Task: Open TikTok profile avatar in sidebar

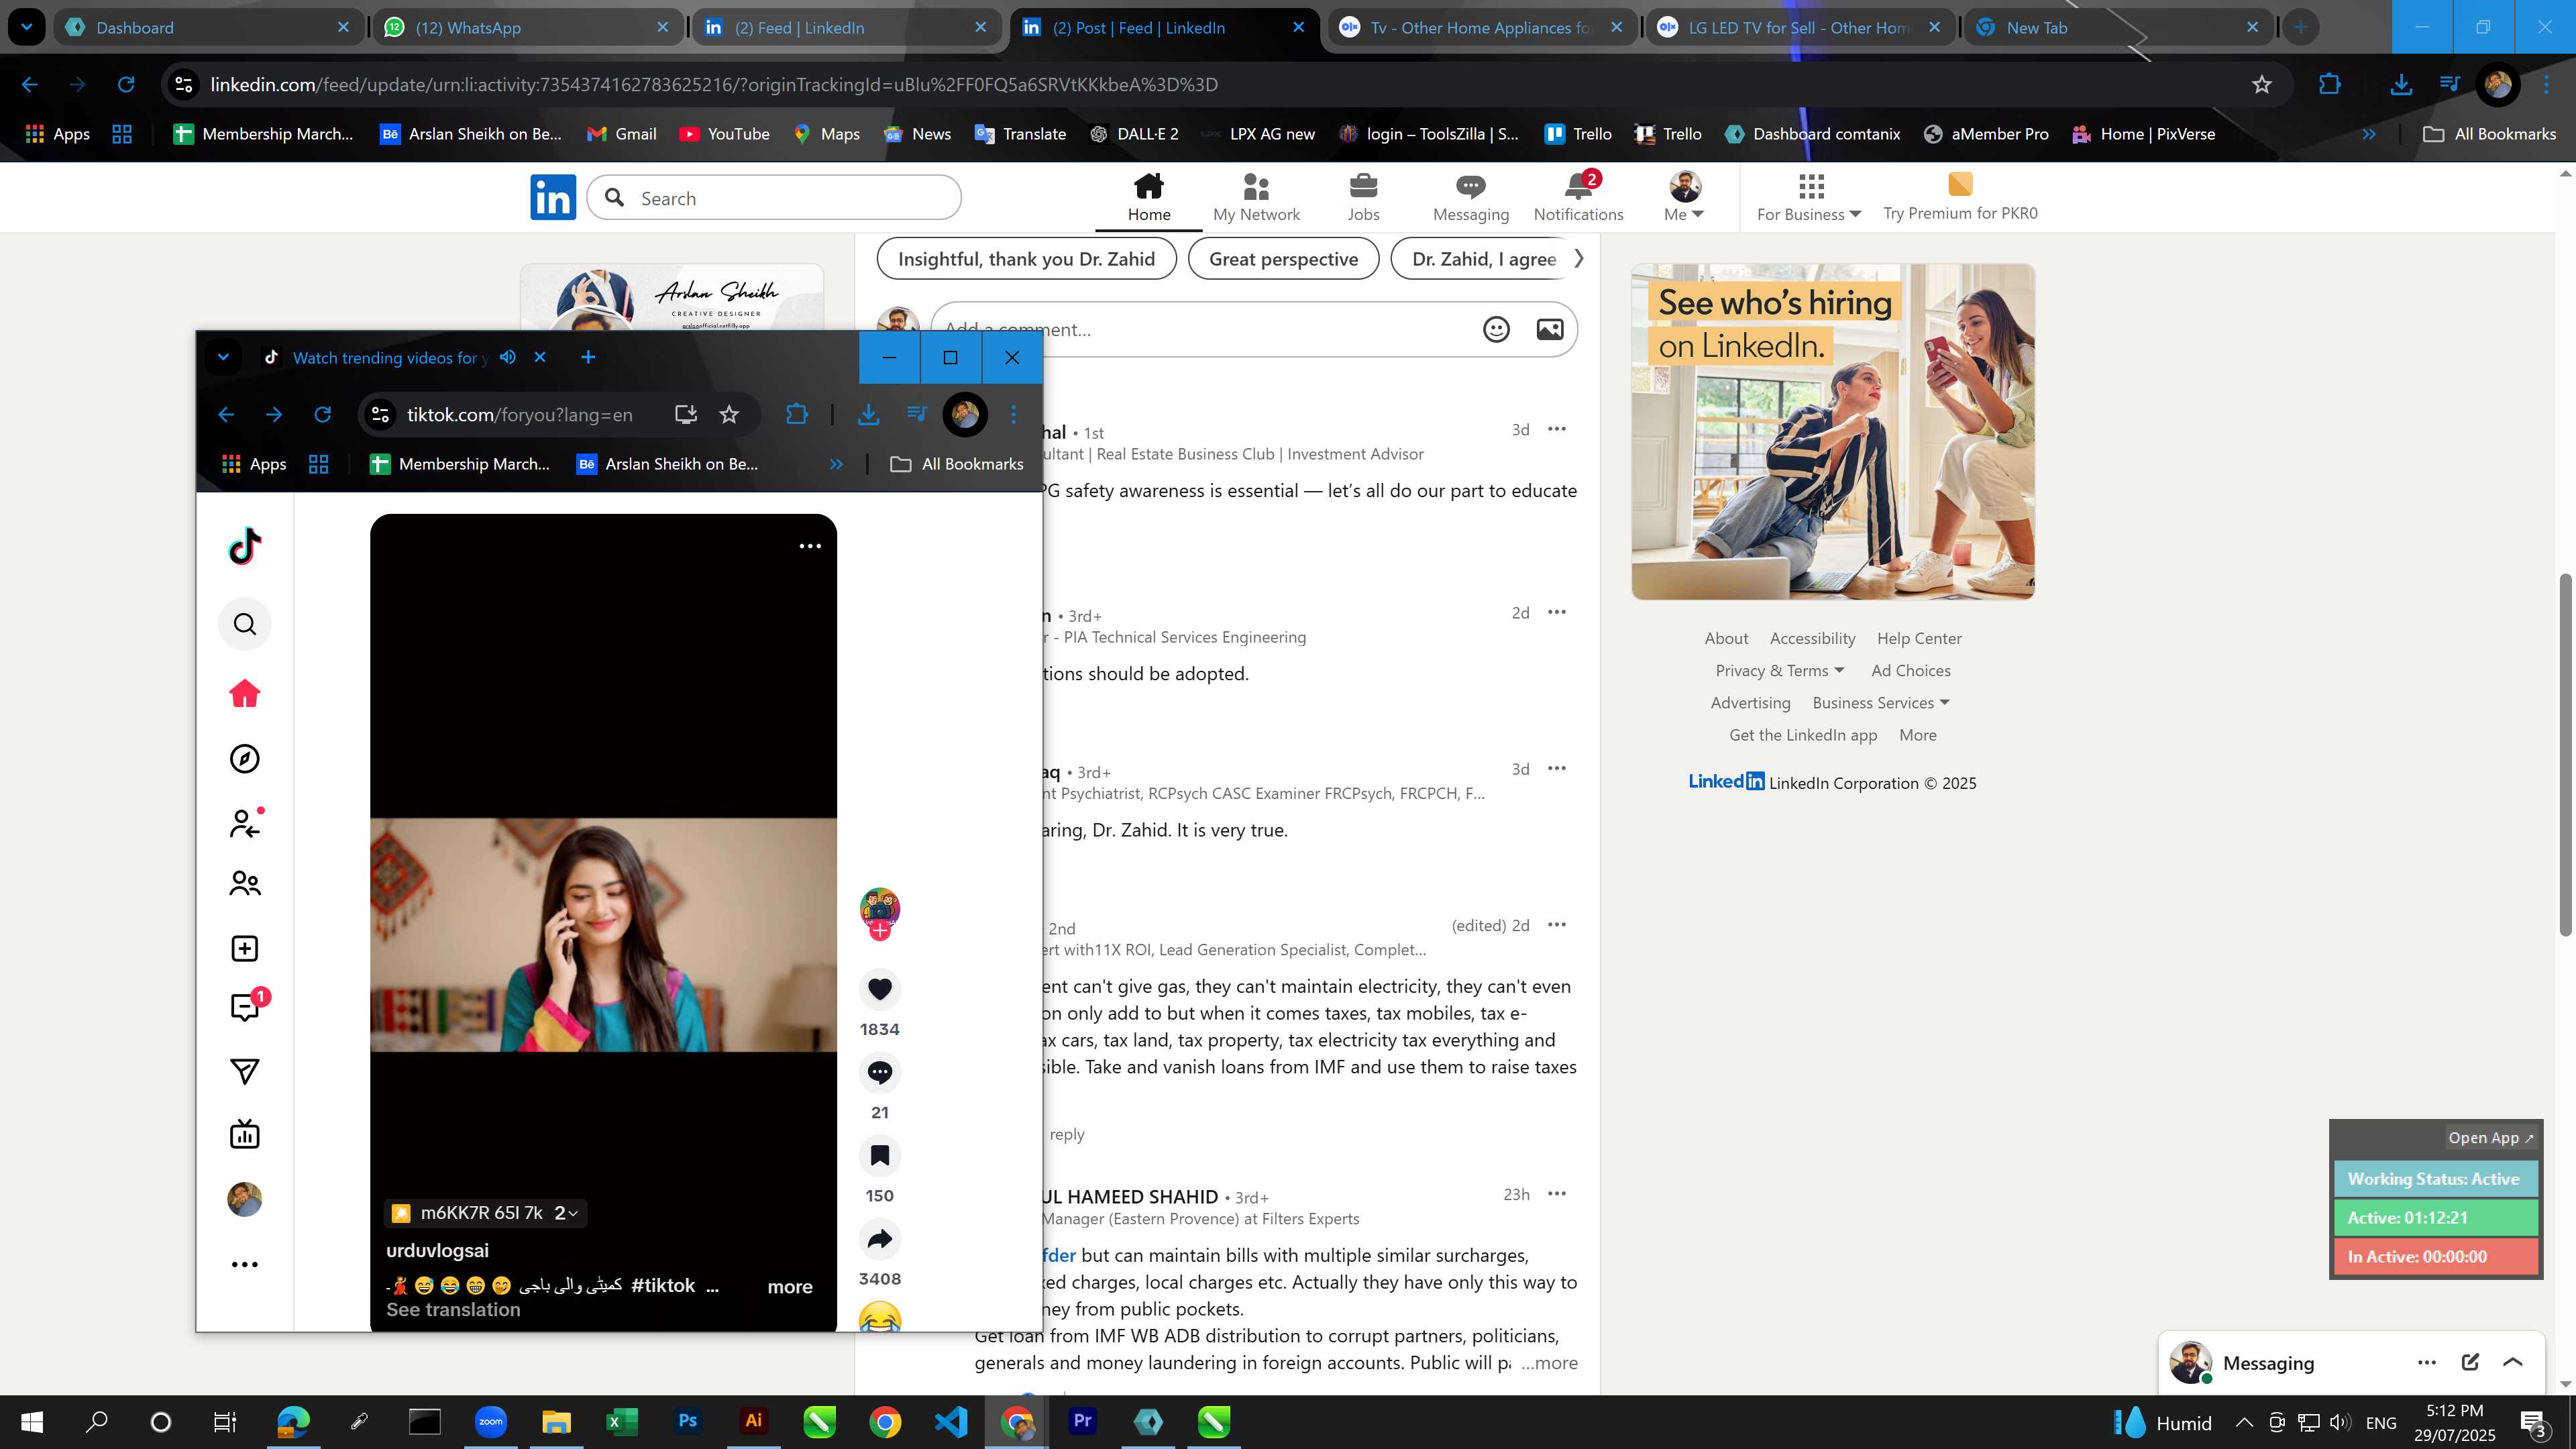Action: [x=245, y=1199]
